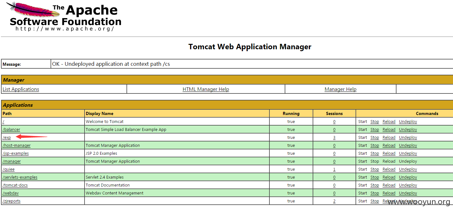Undeploy the / root application
This screenshot has height=211, width=453.
[408, 122]
